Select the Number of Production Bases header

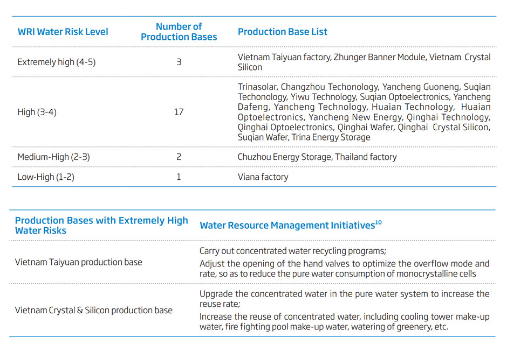[x=179, y=32]
